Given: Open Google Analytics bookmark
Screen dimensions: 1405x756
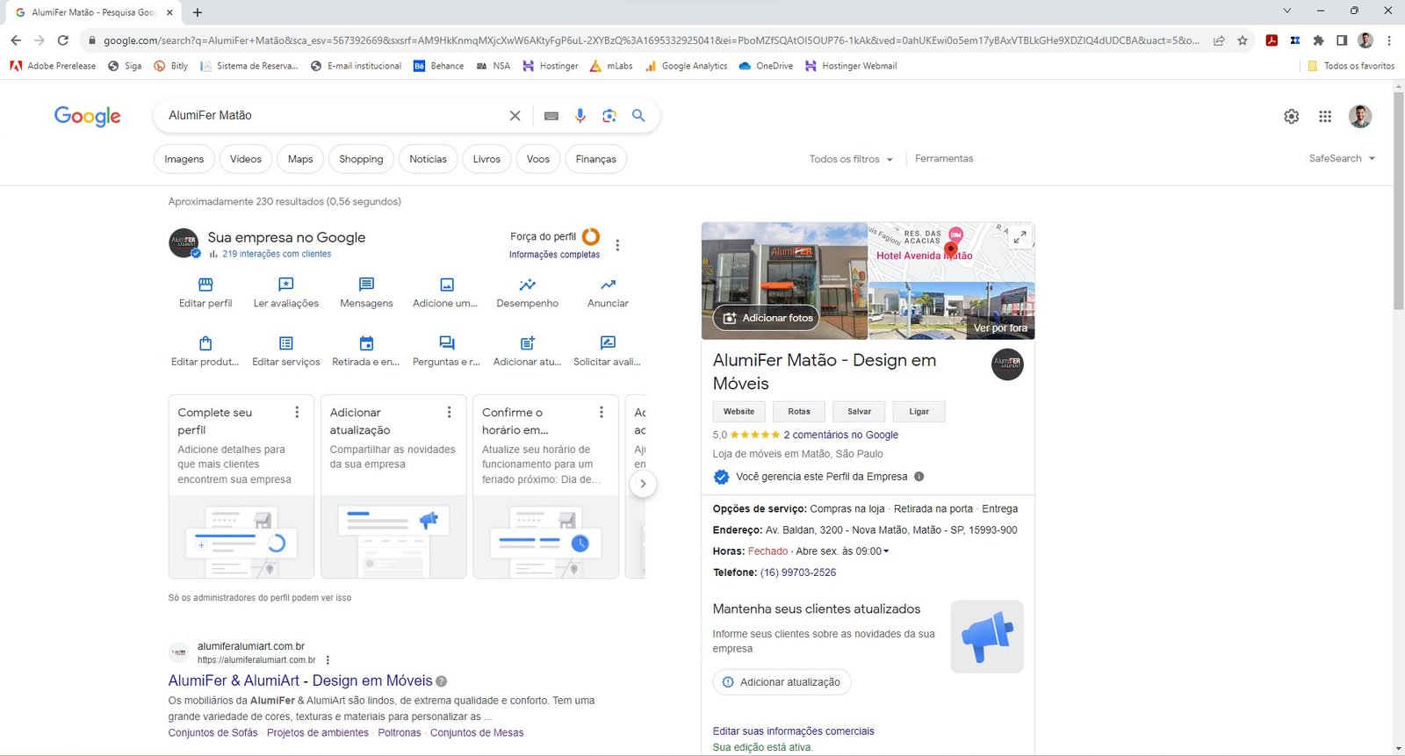Looking at the screenshot, I should (686, 66).
